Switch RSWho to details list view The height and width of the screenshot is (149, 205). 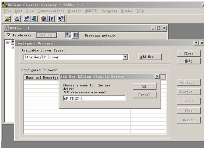76,35
